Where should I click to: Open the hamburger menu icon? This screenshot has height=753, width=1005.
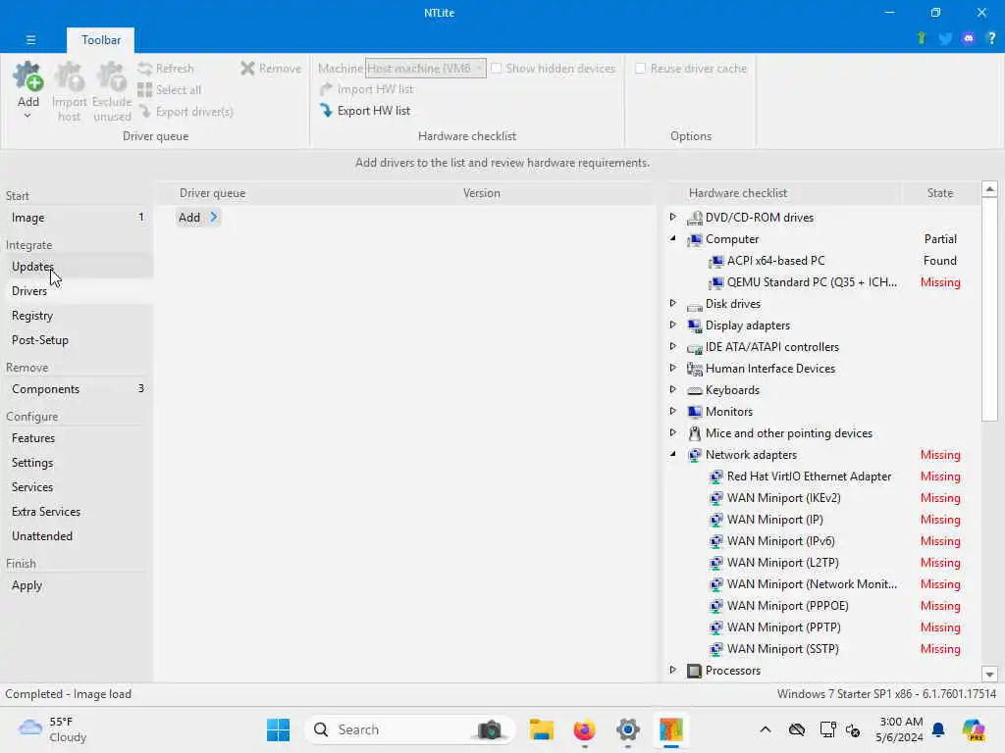point(30,39)
